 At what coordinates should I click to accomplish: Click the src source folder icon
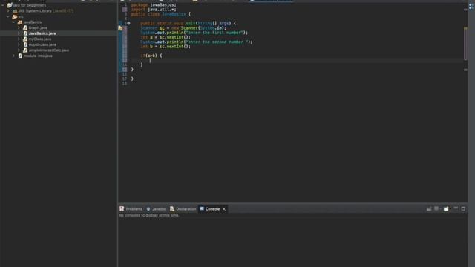pos(15,16)
